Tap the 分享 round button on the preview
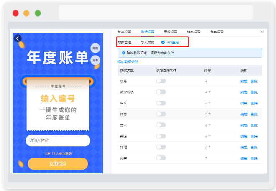Viewport: 276px width, 191px height. 95,60
